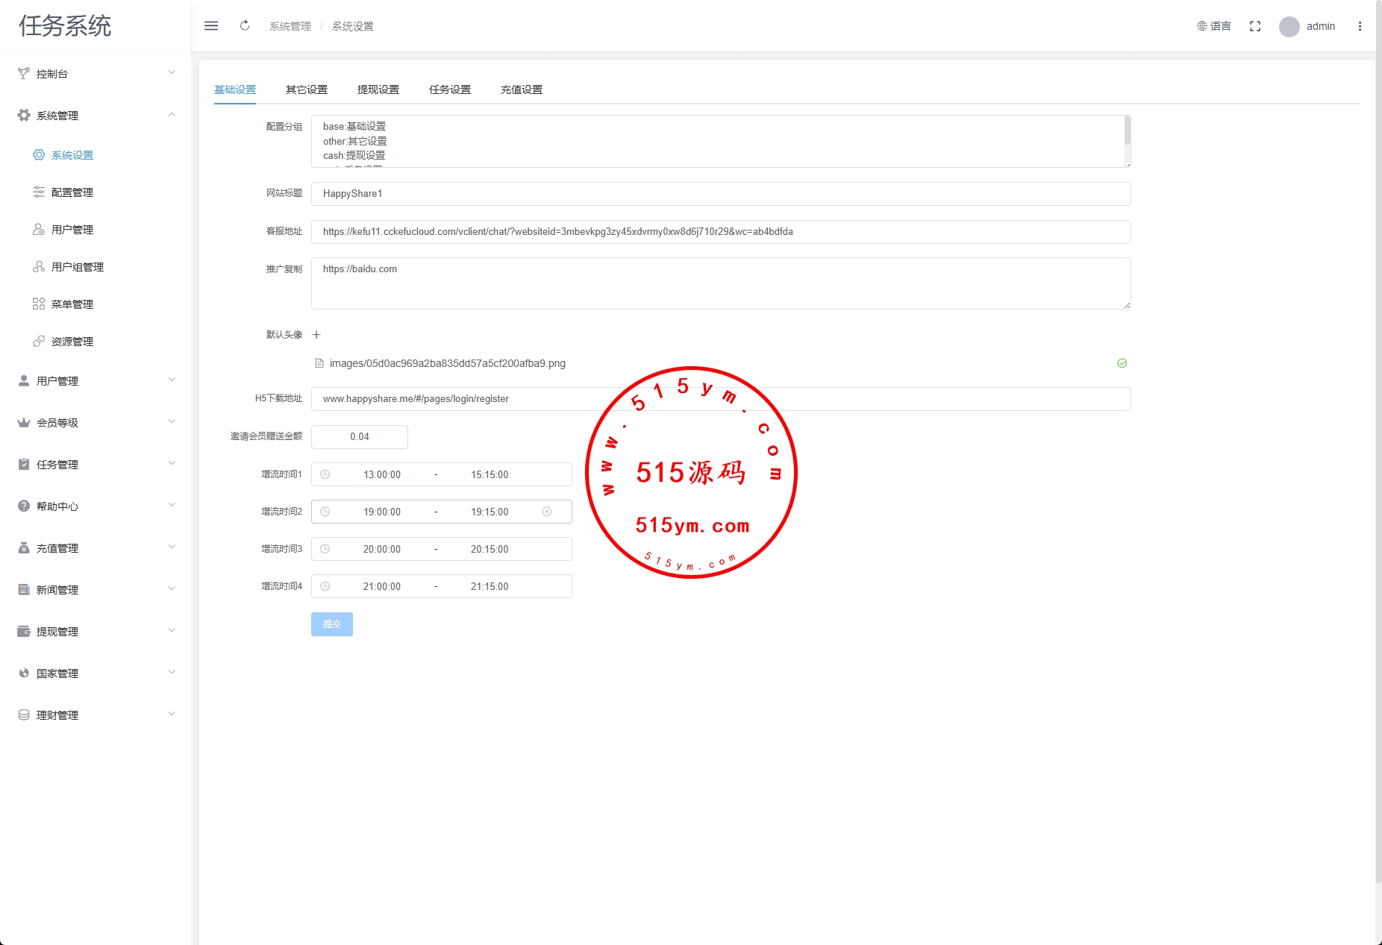Click the admin user avatar
The height and width of the screenshot is (945, 1382).
[1289, 27]
